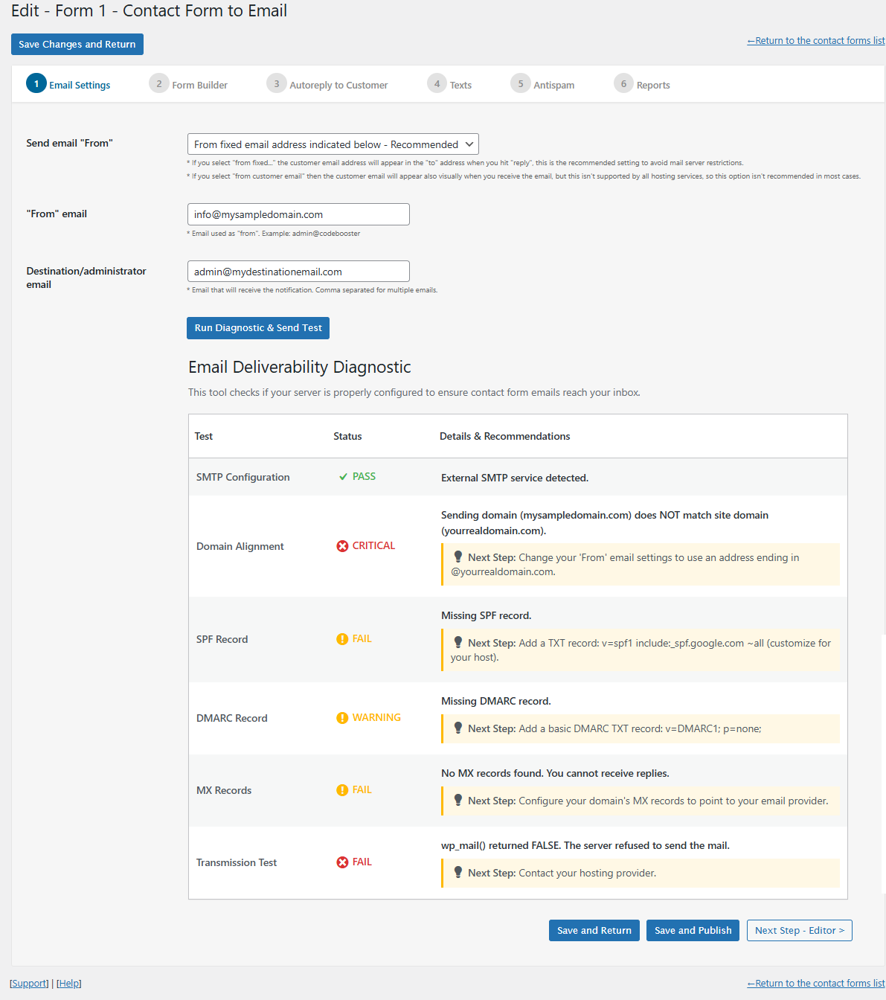The image size is (886, 1000).
Task: Click the MX Records fail icon
Action: pos(342,790)
